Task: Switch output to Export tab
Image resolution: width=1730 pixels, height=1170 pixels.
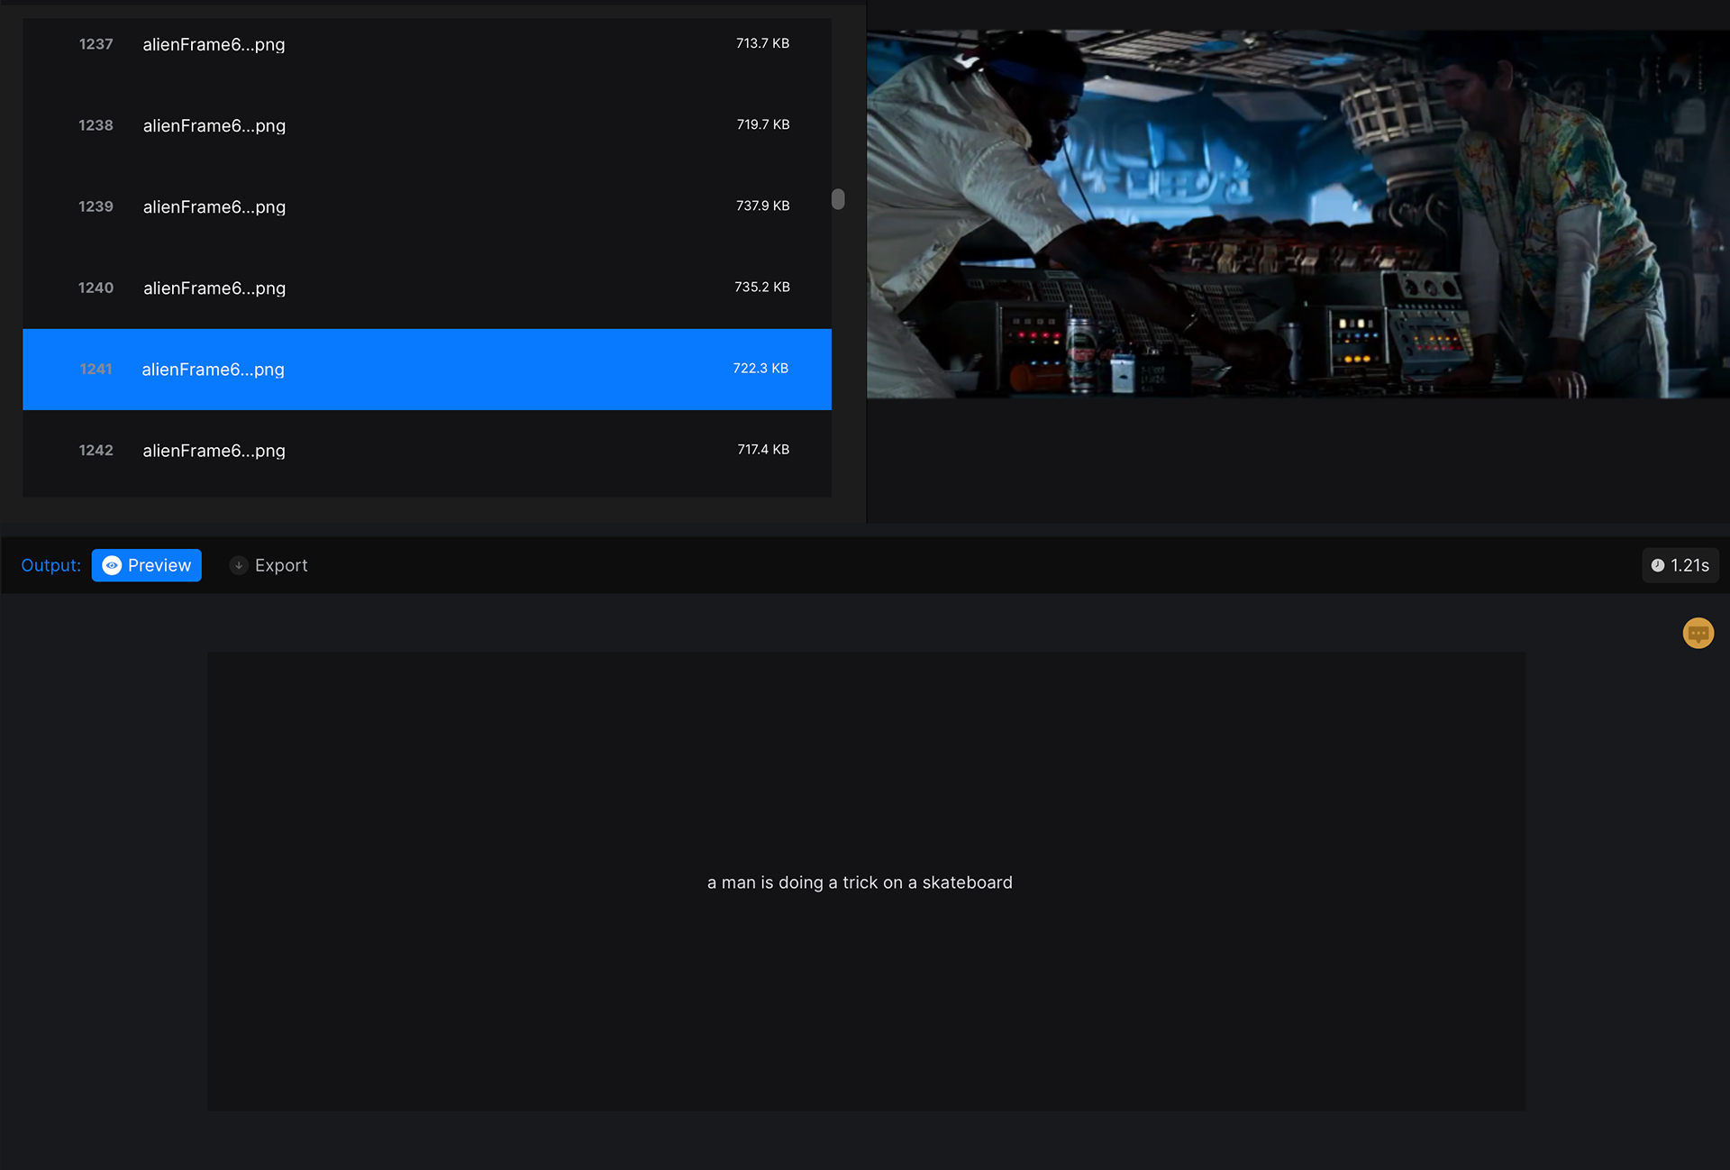Action: pyautogui.click(x=269, y=565)
